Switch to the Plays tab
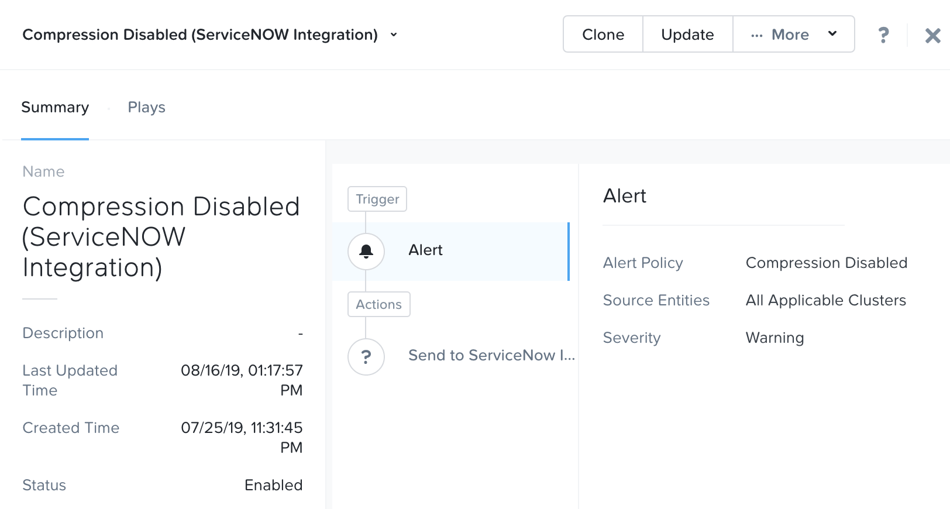The image size is (950, 509). tap(146, 108)
